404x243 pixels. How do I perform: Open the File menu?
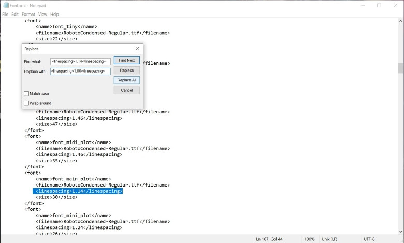click(5, 14)
